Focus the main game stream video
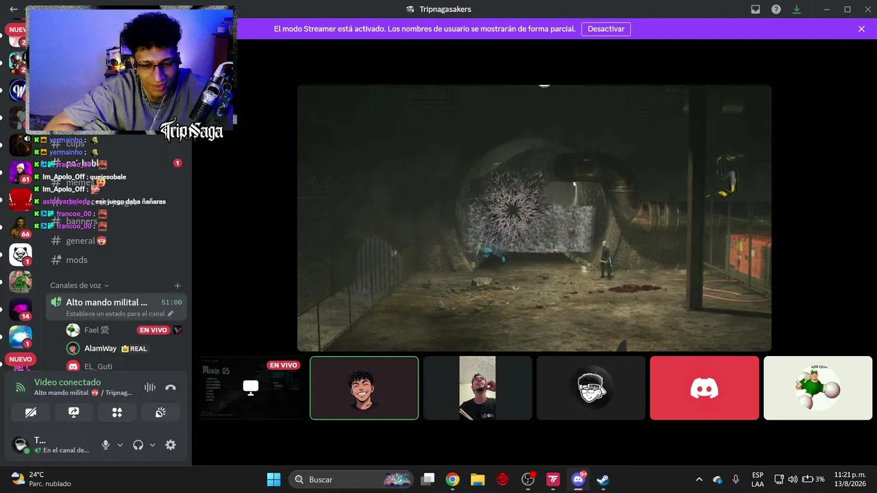Image resolution: width=877 pixels, height=493 pixels. tap(534, 218)
